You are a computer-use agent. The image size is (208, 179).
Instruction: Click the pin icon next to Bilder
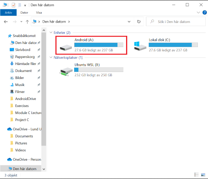[x=39, y=78]
